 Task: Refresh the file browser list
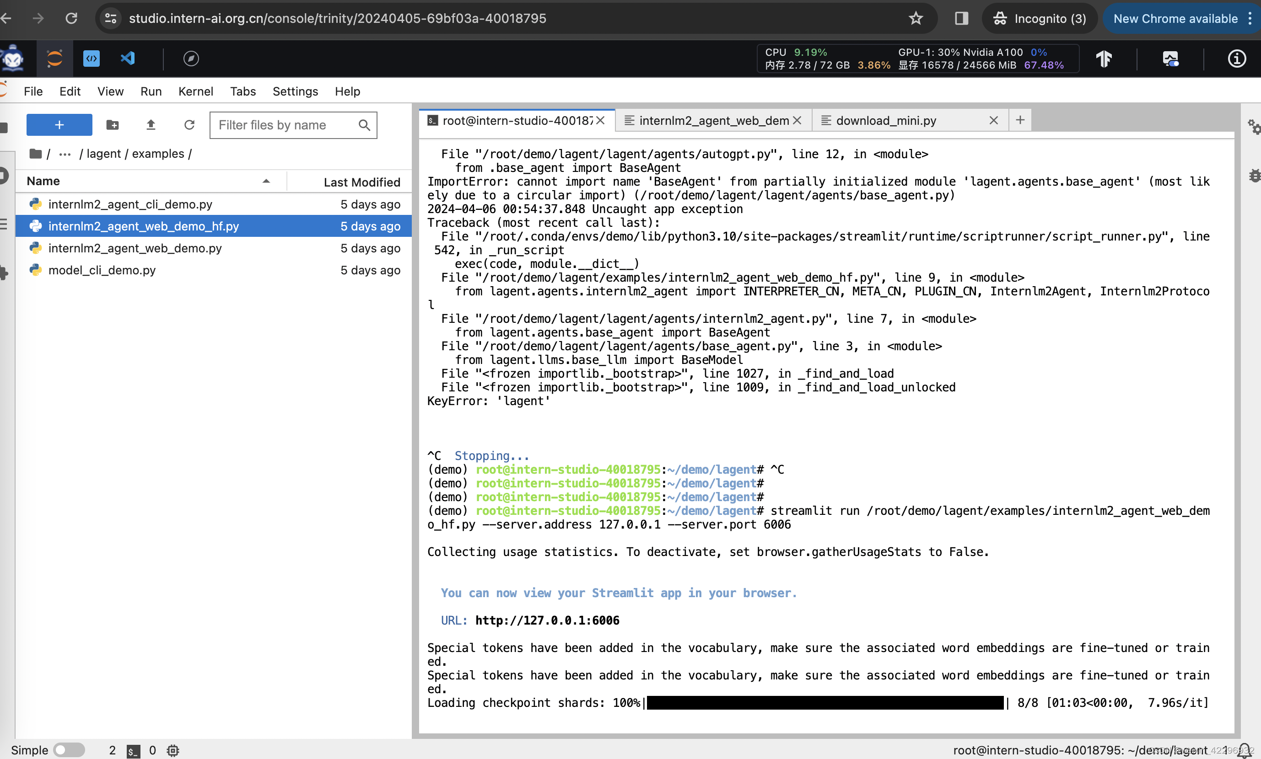pos(189,125)
